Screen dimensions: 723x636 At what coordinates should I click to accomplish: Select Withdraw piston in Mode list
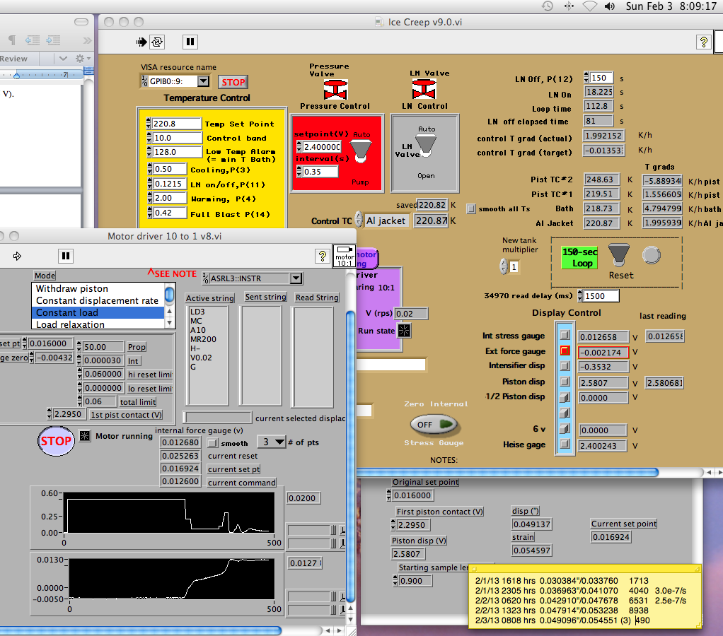coord(72,288)
